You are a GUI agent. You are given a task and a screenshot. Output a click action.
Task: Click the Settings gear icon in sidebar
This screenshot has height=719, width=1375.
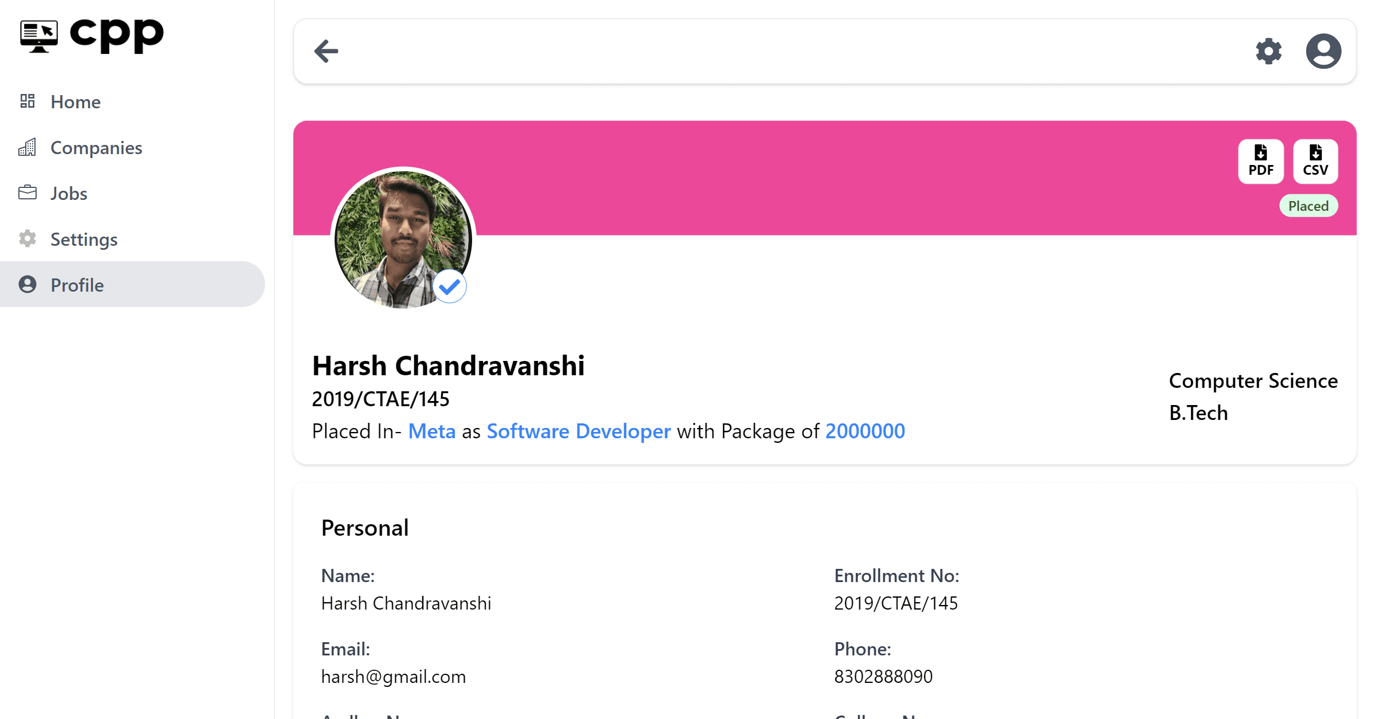(27, 239)
